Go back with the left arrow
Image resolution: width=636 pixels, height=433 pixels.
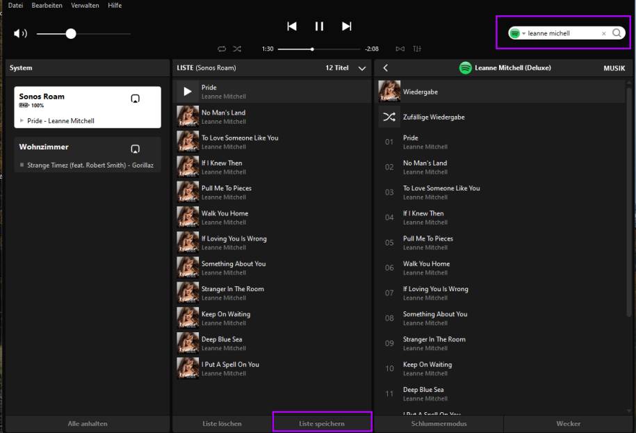(386, 67)
